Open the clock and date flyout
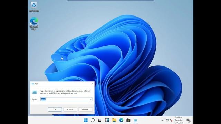221x124 pixels. click(x=179, y=120)
